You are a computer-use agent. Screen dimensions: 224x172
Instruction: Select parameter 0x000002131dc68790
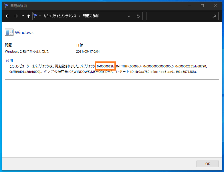pyautogui.click(x=191, y=66)
